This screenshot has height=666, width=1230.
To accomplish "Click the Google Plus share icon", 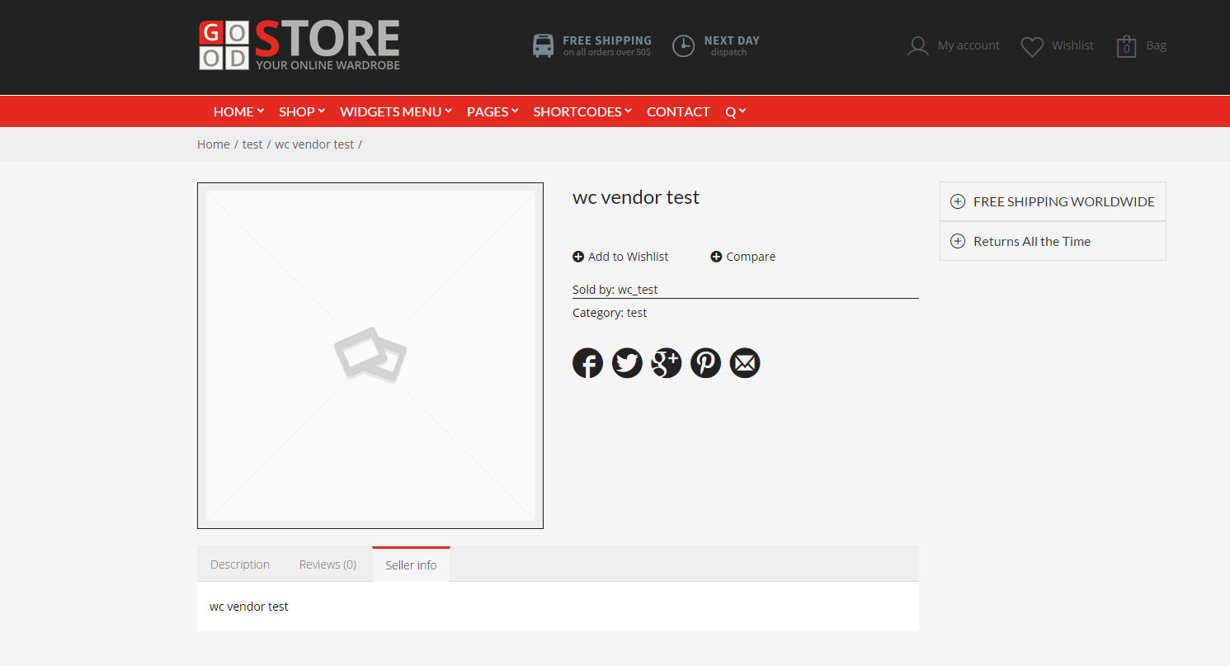I will pyautogui.click(x=667, y=363).
